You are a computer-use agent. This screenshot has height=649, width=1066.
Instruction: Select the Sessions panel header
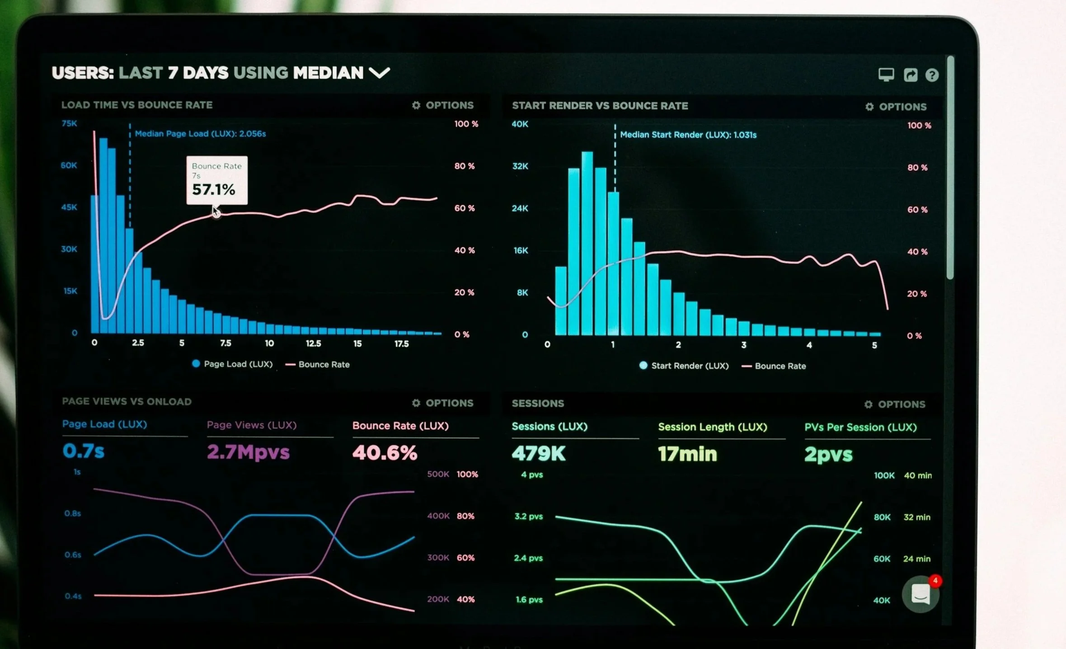pyautogui.click(x=537, y=404)
